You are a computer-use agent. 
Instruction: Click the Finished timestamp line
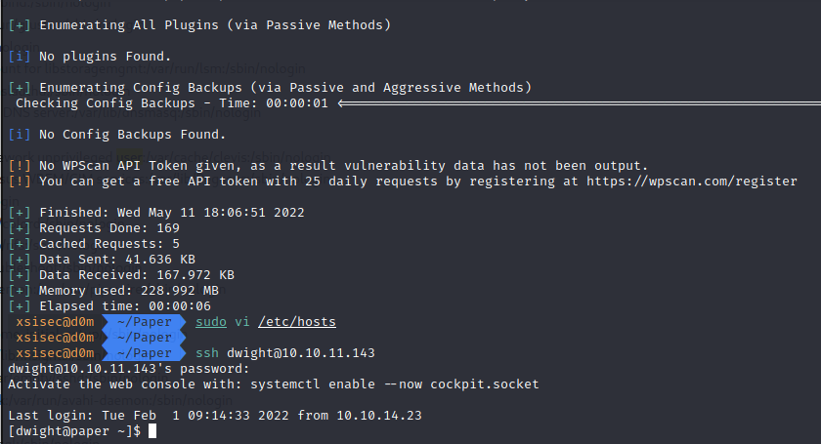(156, 213)
